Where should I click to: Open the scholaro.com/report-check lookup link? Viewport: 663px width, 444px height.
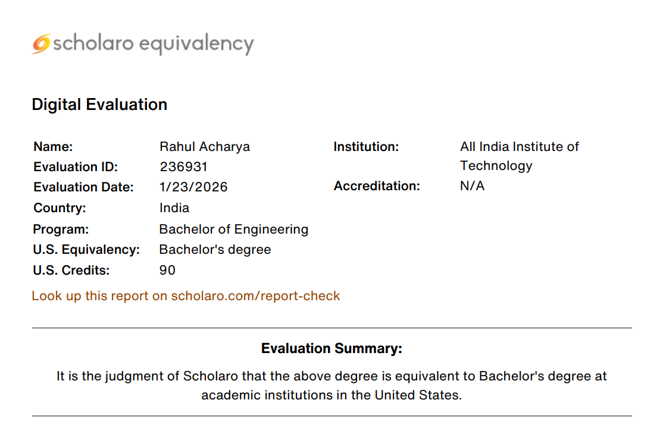[186, 296]
